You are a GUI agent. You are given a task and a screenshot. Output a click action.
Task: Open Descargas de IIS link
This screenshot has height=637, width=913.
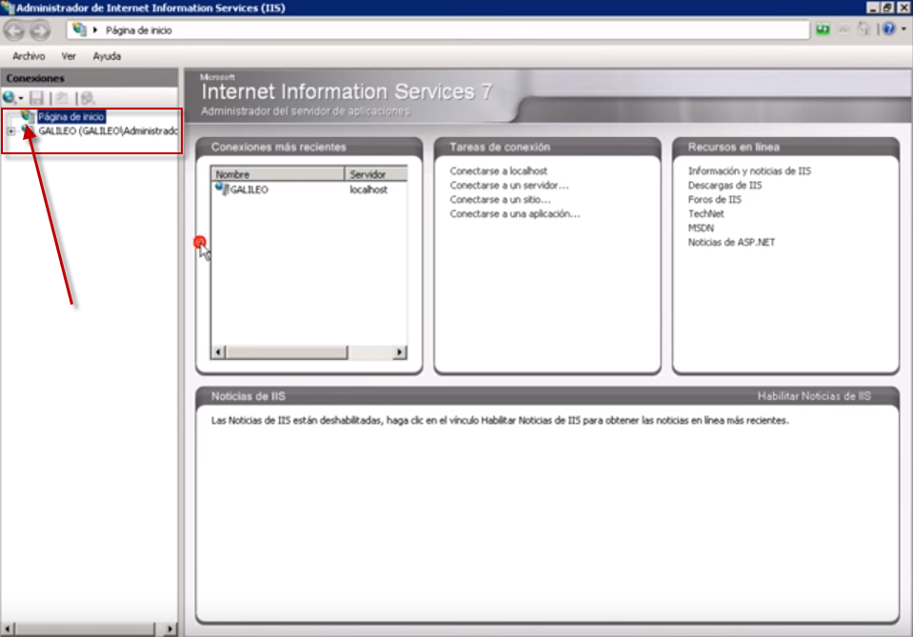click(x=724, y=185)
